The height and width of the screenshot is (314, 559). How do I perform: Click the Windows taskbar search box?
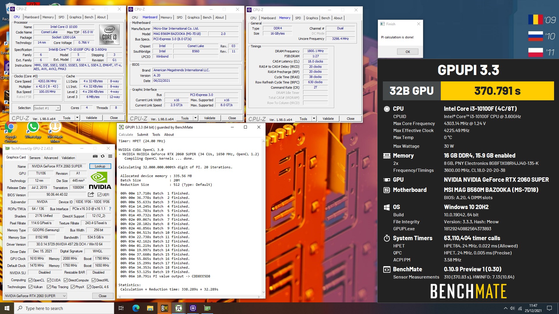(64, 308)
